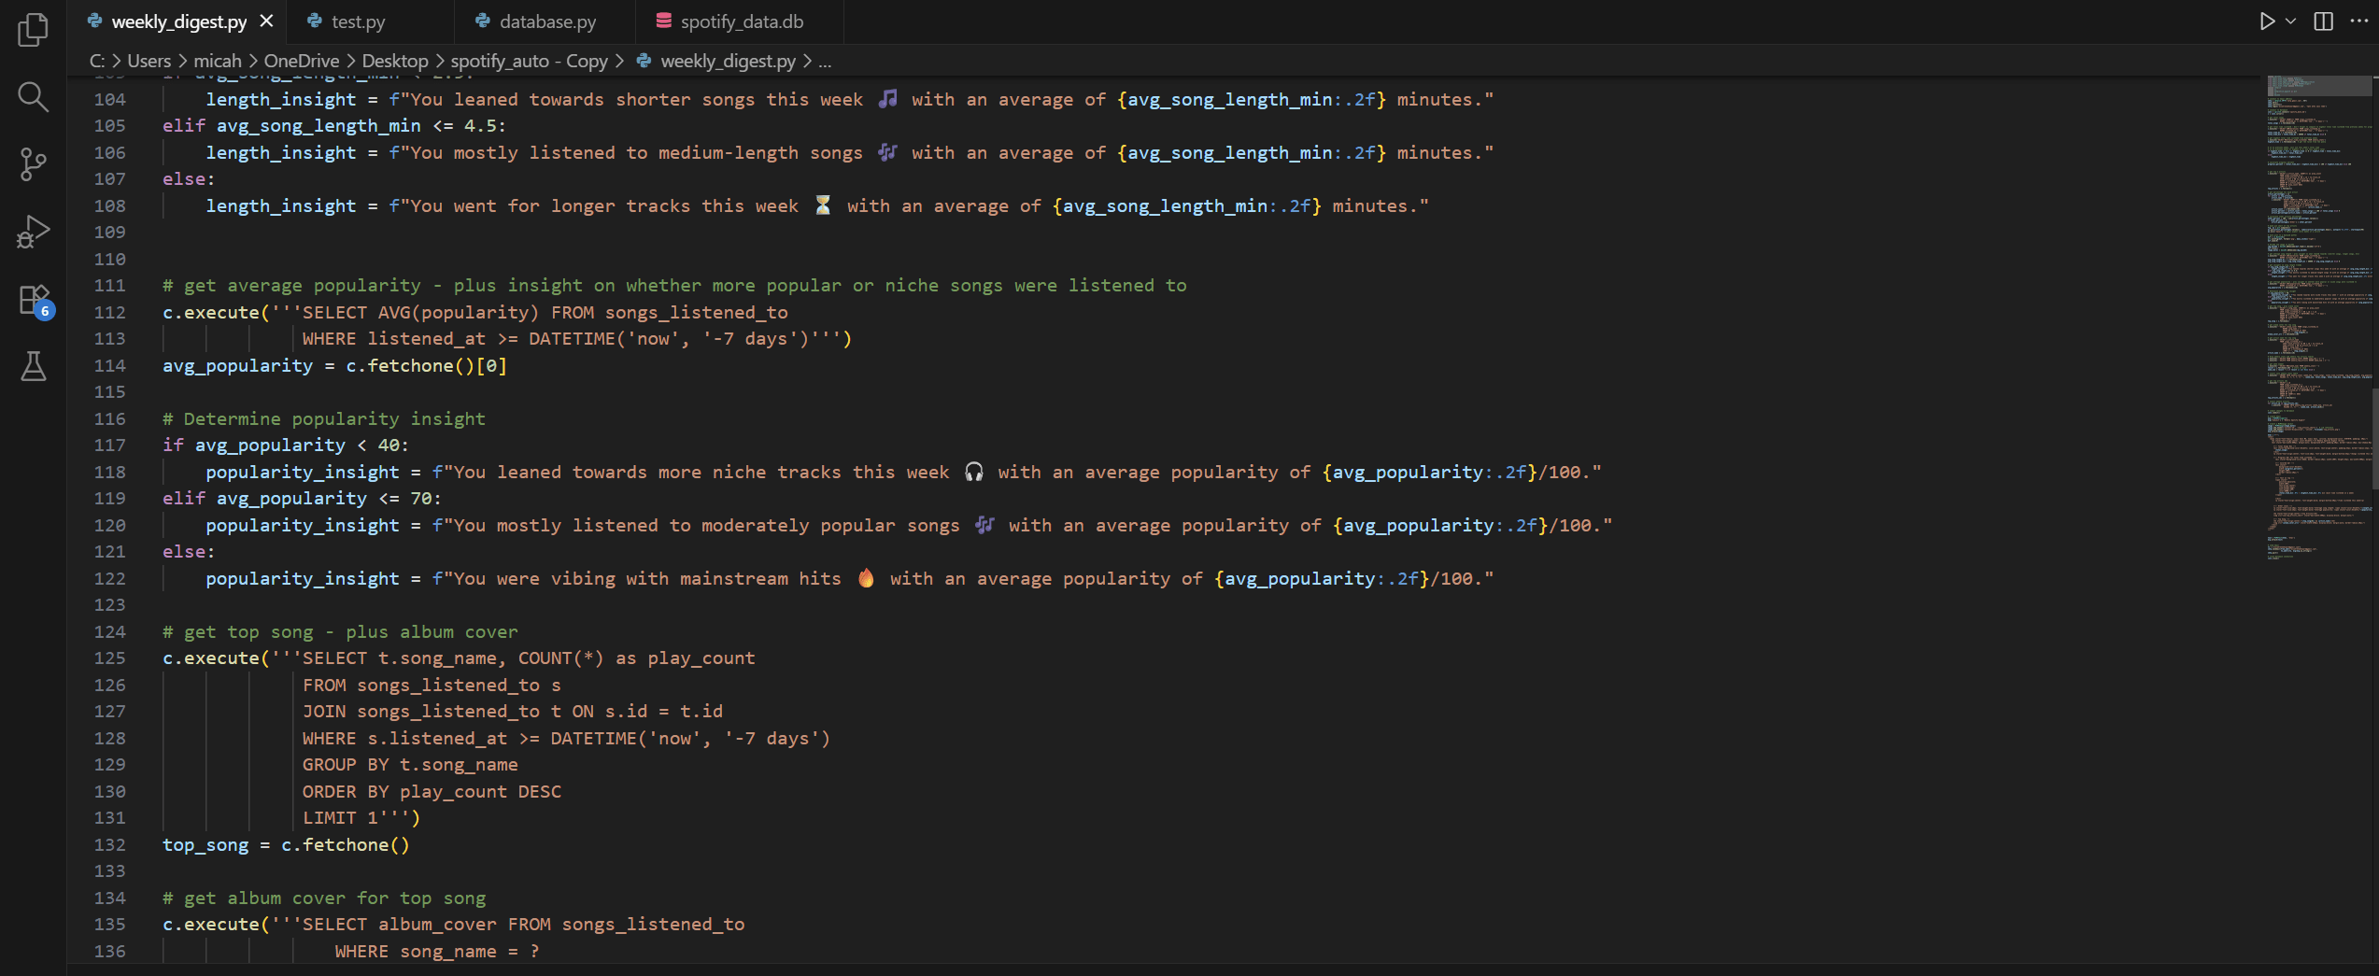
Task: Switch to the test.py tab
Action: tap(369, 21)
